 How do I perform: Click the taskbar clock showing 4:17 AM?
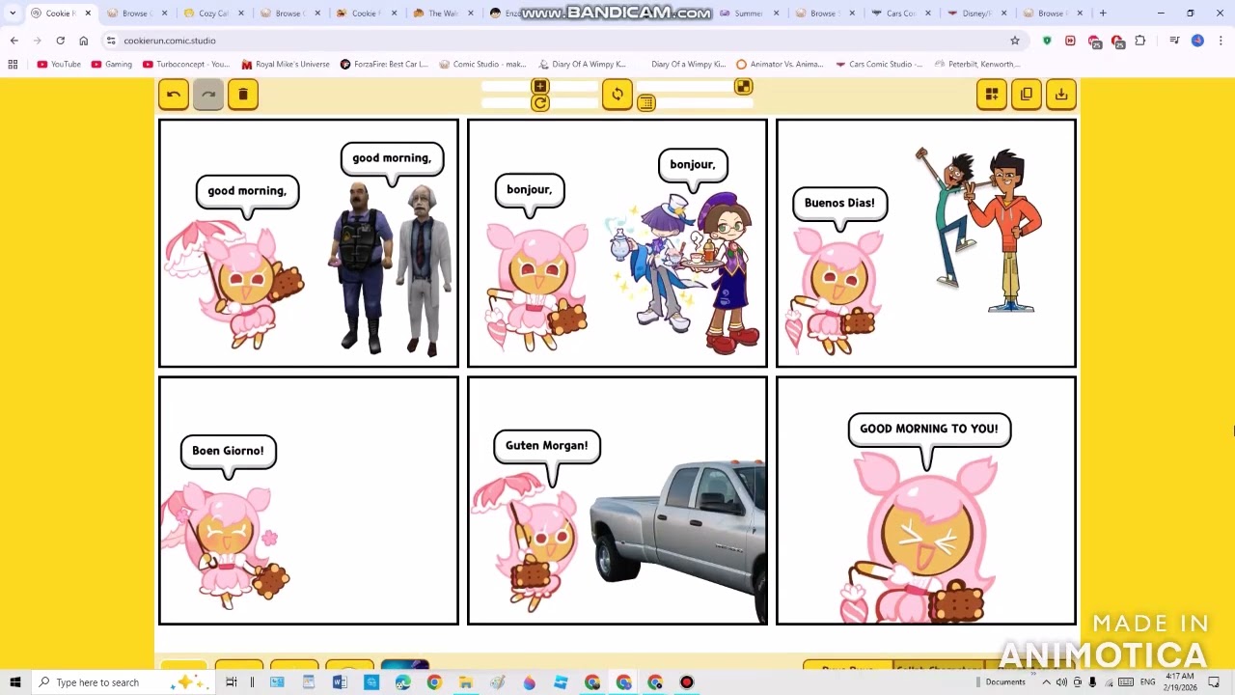point(1180,682)
